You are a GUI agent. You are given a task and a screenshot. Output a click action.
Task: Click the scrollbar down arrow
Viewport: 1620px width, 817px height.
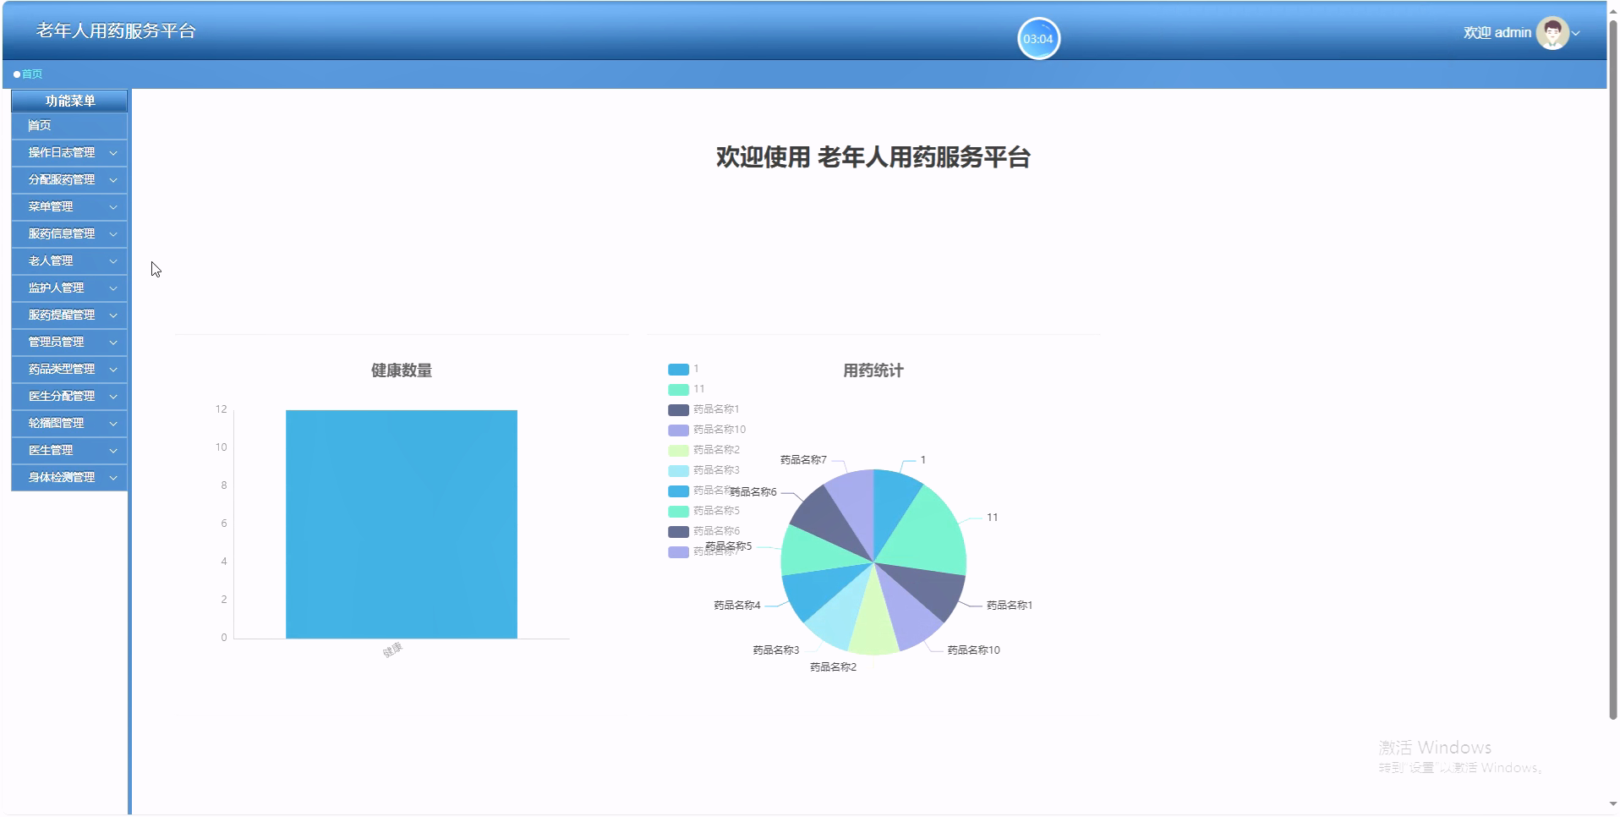pos(1612,804)
